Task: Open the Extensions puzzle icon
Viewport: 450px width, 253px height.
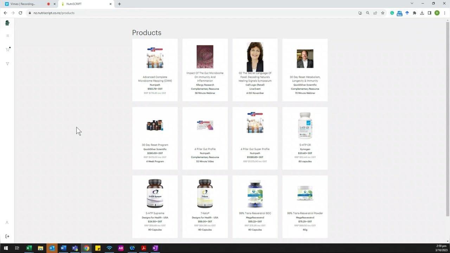Action: pyautogui.click(x=414, y=13)
